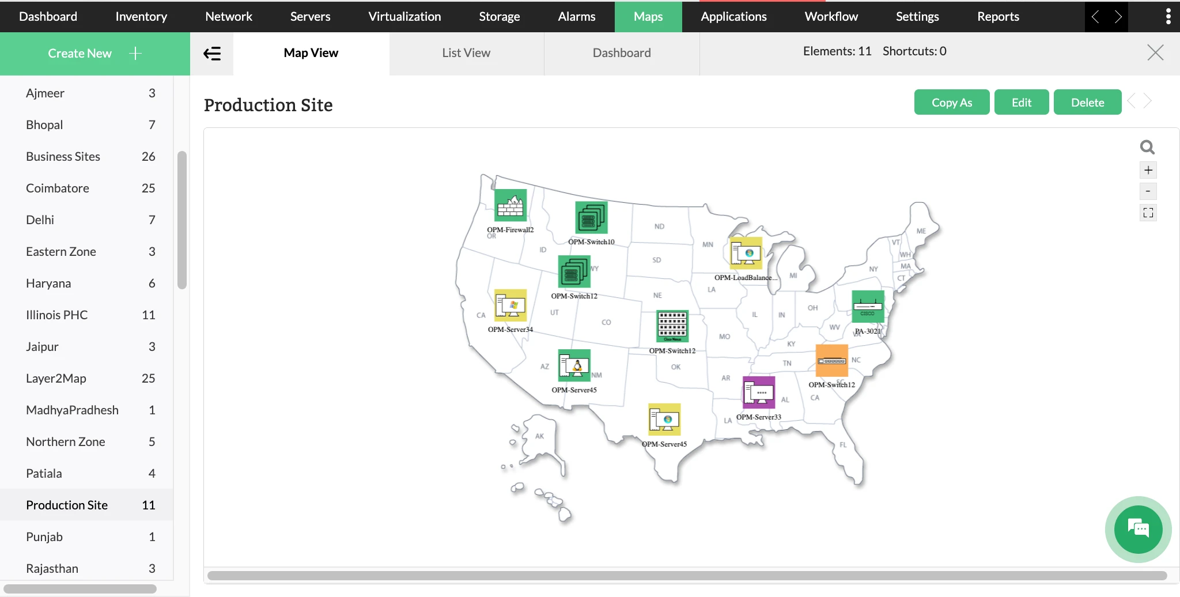Click the Copy As button

[952, 102]
